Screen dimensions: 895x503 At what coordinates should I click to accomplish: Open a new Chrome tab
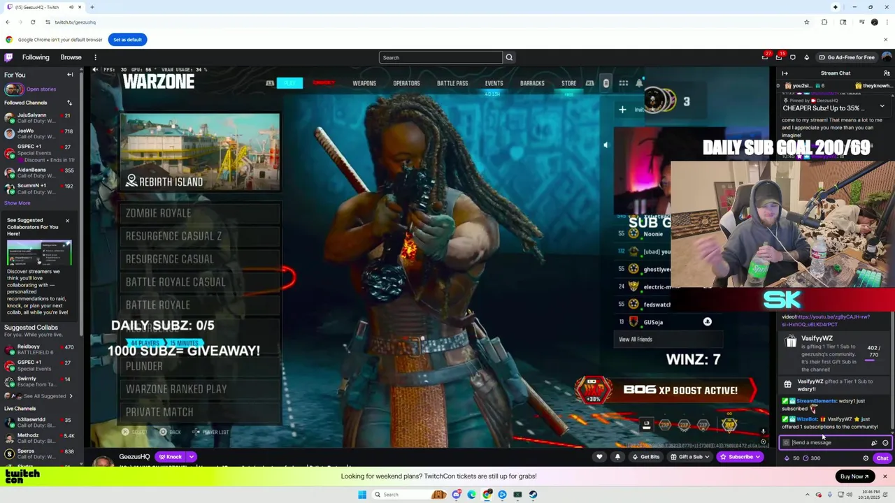92,7
